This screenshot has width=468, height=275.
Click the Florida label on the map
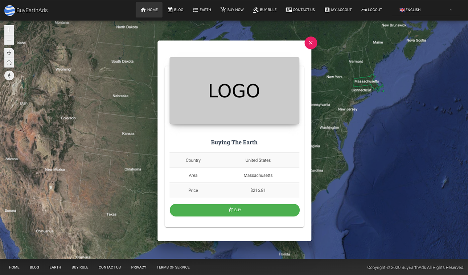click(284, 254)
